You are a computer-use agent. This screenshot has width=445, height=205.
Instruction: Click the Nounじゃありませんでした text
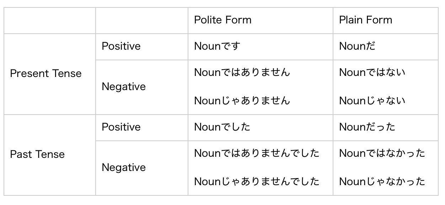tap(257, 182)
